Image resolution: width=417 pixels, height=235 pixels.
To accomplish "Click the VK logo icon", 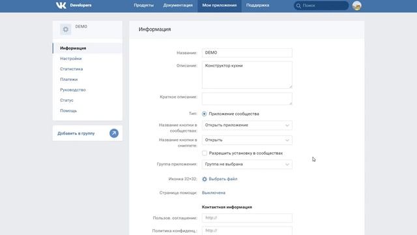I will coord(61,5).
